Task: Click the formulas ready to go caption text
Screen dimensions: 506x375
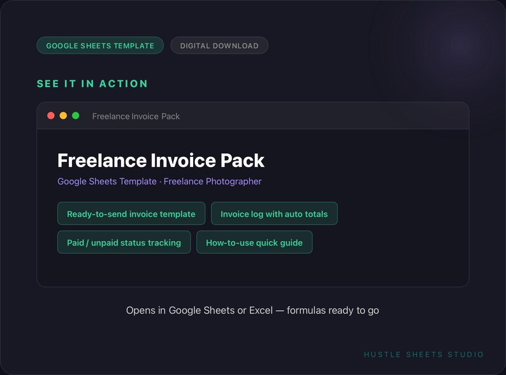Action: (333, 311)
